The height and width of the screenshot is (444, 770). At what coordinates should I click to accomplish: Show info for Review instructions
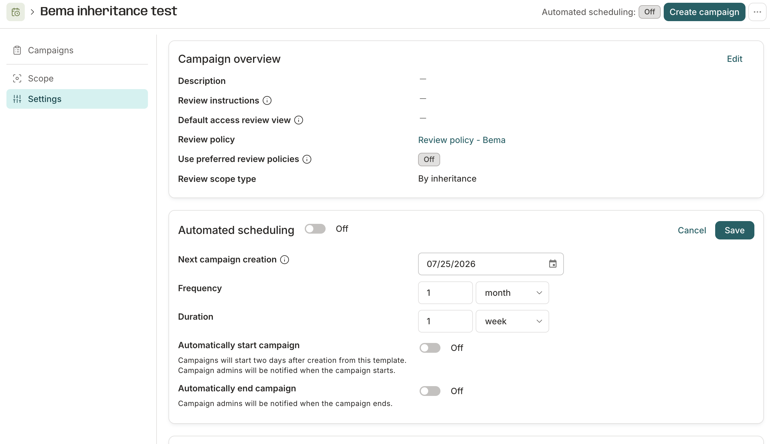[267, 100]
